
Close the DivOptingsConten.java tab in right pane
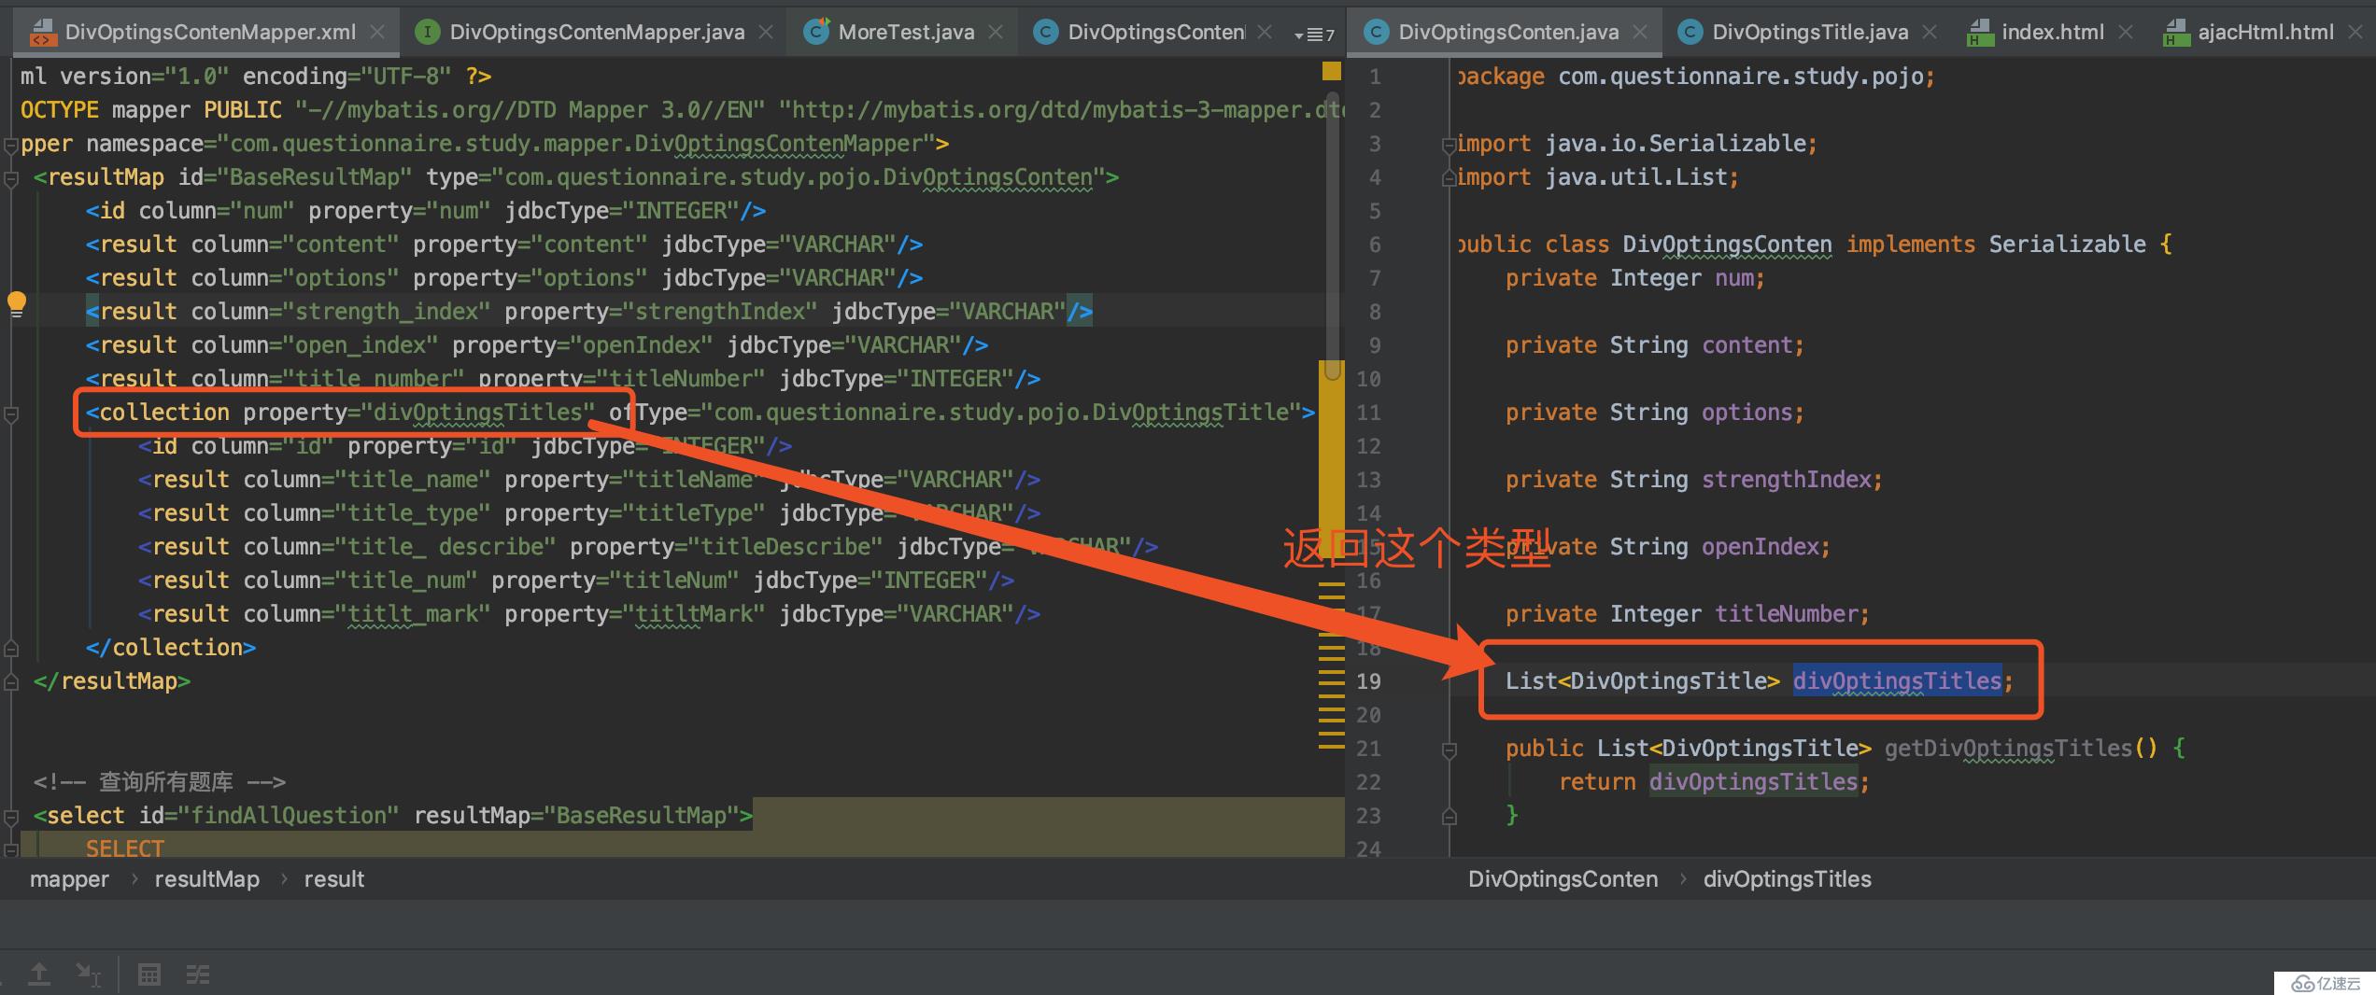pos(1640,32)
